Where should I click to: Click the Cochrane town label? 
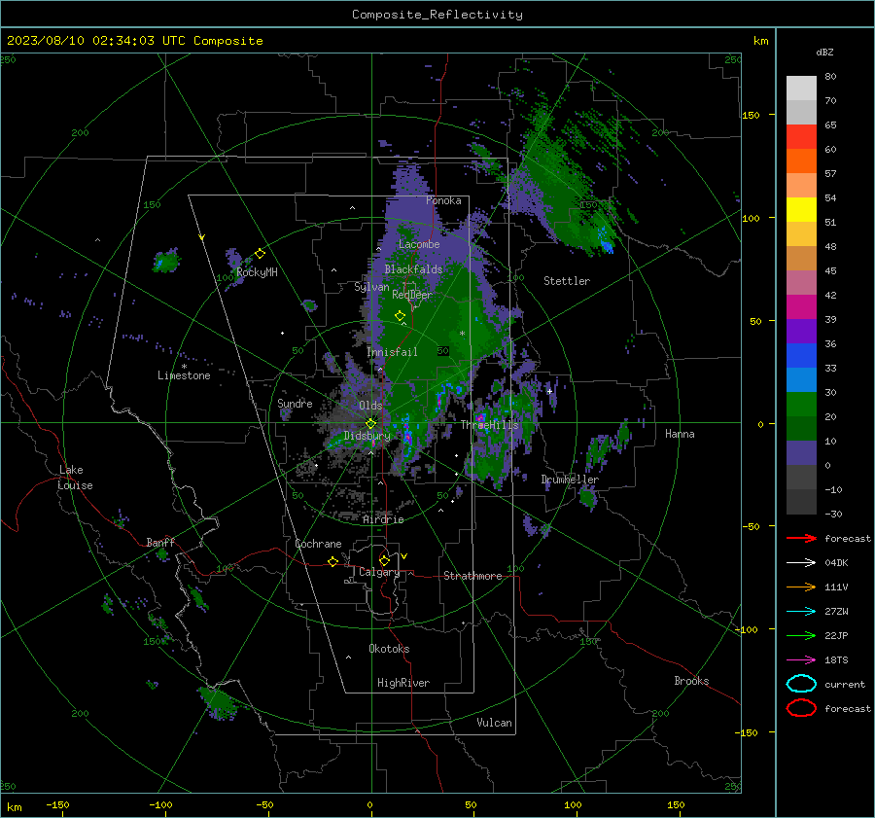click(x=318, y=544)
